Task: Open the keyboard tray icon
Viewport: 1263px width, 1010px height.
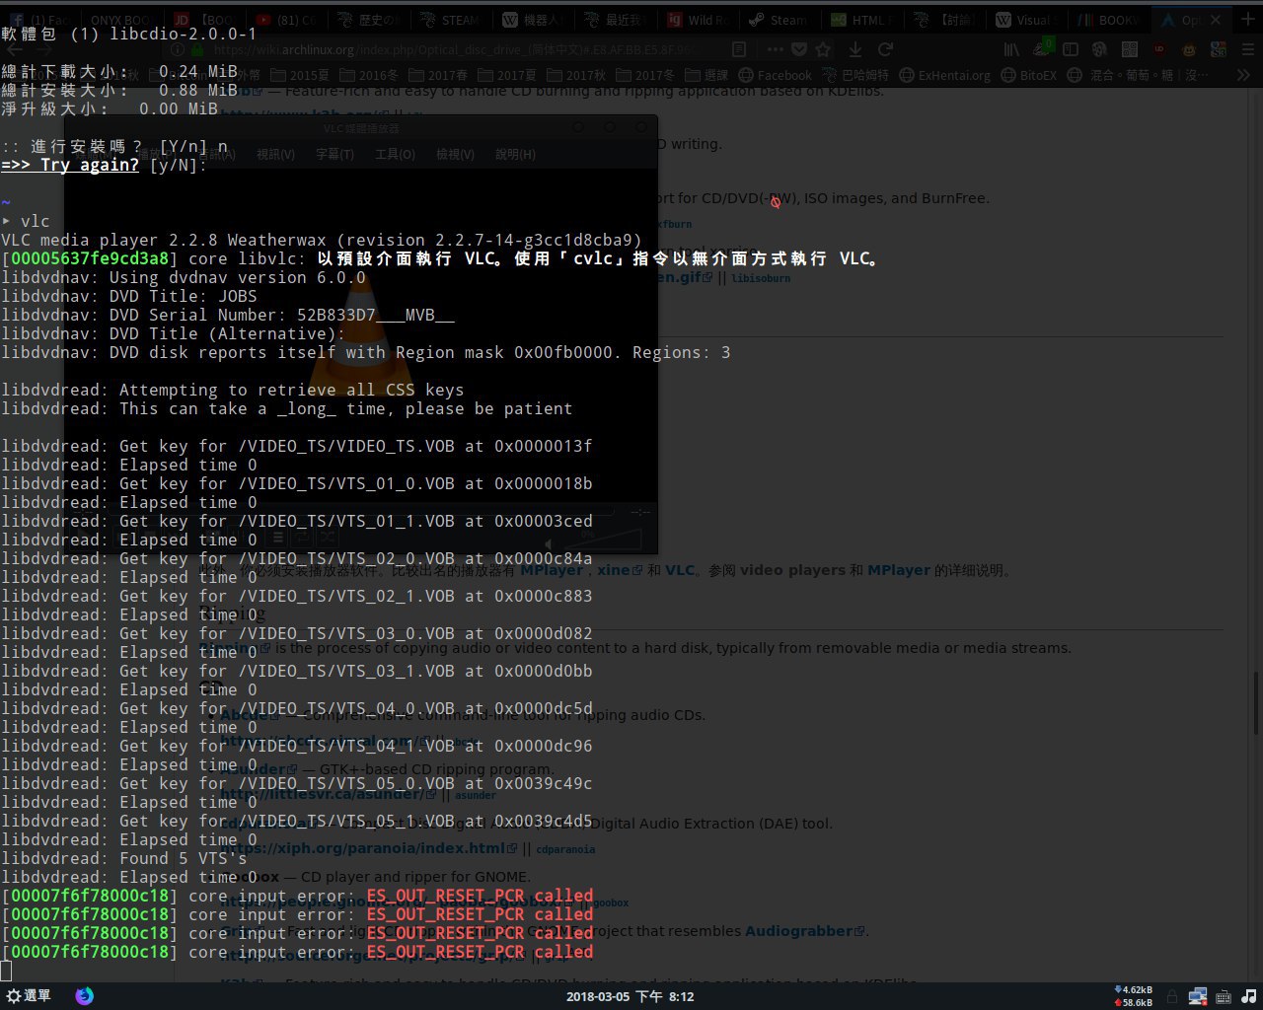Action: [1223, 996]
